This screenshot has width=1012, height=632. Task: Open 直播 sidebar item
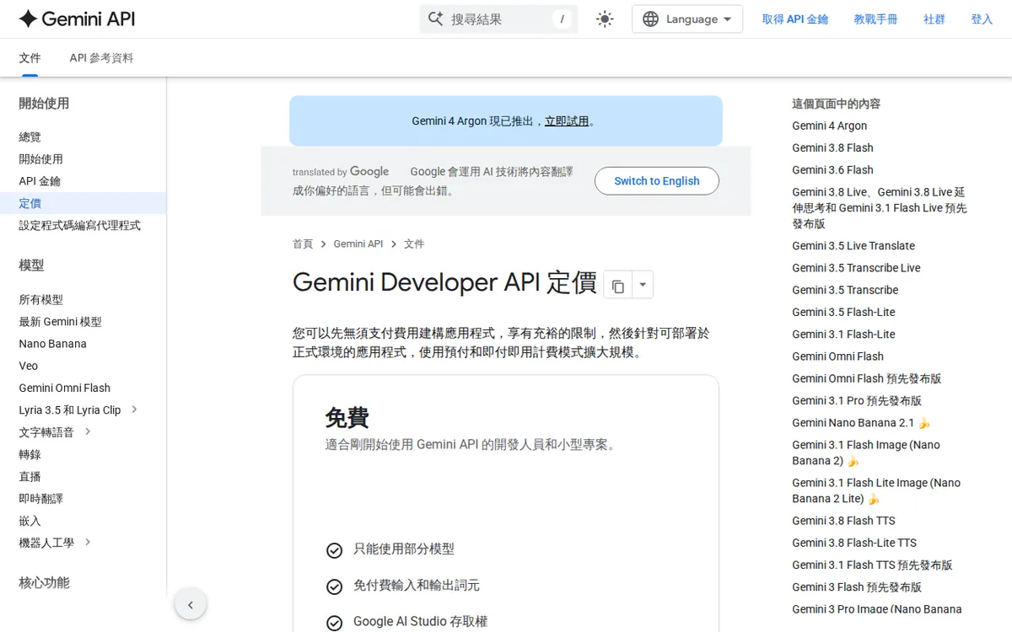[30, 476]
